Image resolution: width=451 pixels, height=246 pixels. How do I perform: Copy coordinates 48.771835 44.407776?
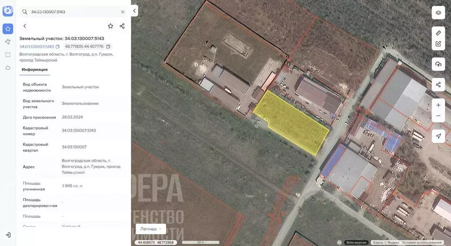[x=108, y=47]
